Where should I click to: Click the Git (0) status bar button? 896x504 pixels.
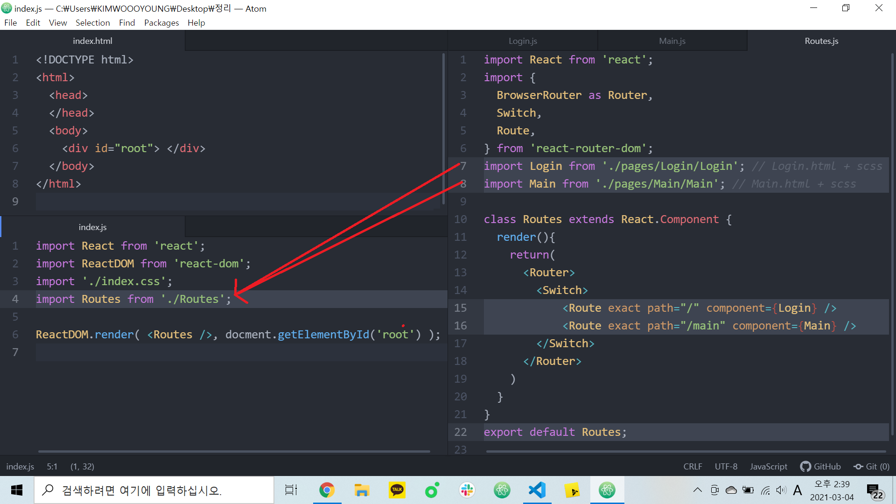click(871, 466)
